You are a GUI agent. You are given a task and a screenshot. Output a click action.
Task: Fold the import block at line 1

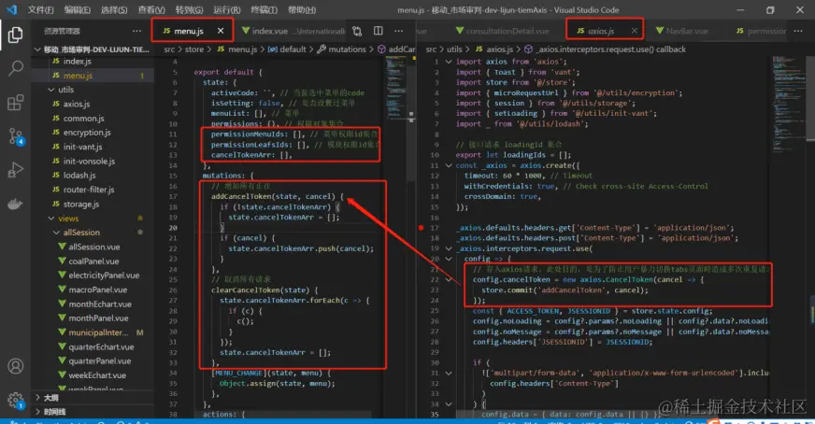click(x=449, y=62)
